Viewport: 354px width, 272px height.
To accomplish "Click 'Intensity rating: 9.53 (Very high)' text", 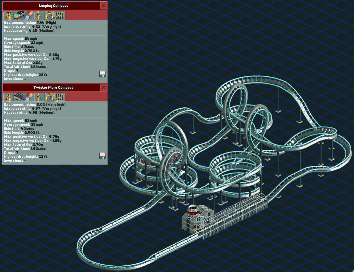I will point(32,27).
